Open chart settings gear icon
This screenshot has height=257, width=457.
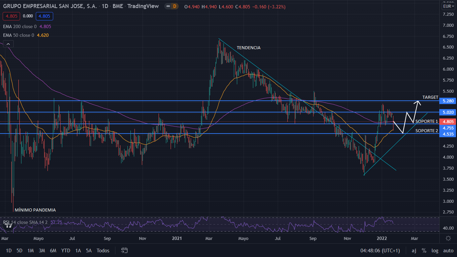pyautogui.click(x=448, y=238)
